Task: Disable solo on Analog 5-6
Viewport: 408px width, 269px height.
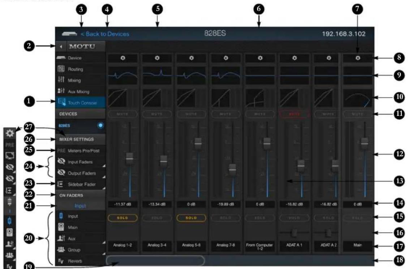Action: click(x=191, y=218)
